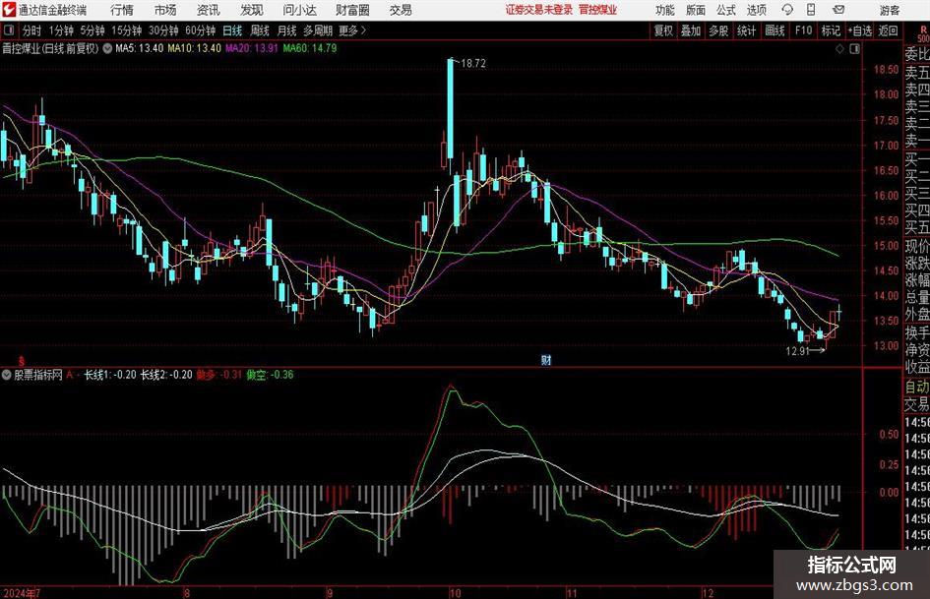930x599 pixels.
Task: Open the 交易 menu
Action: (x=401, y=10)
